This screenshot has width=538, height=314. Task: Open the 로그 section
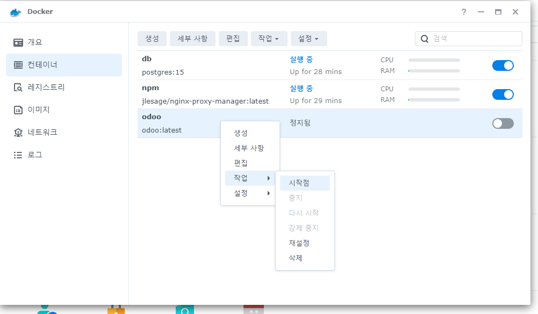tap(64, 155)
